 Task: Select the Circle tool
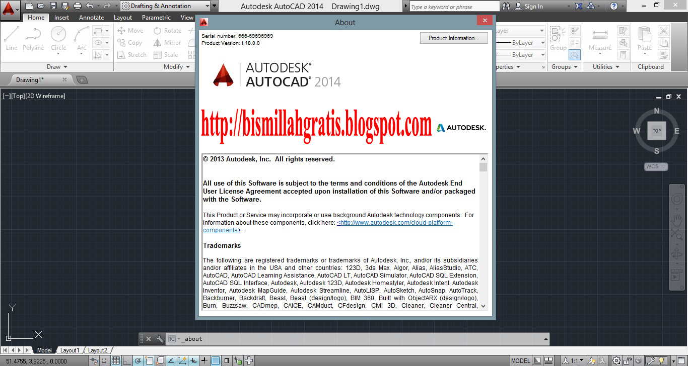point(58,38)
